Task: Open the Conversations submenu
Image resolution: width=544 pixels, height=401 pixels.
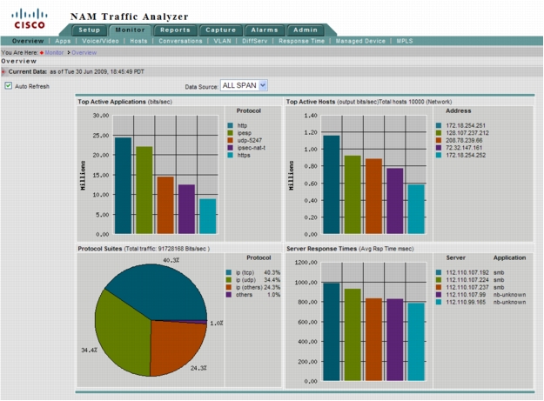Action: (180, 41)
